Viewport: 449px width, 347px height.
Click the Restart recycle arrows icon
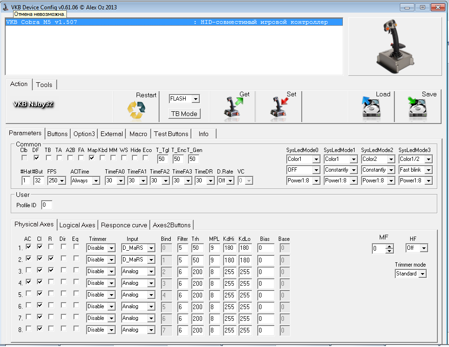(x=136, y=110)
